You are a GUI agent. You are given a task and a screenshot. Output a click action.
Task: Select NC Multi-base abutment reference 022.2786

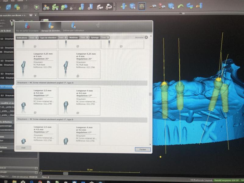tap(79, 64)
